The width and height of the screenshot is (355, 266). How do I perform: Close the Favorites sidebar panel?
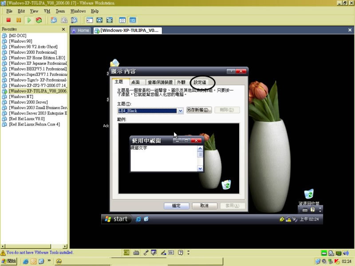[63, 29]
